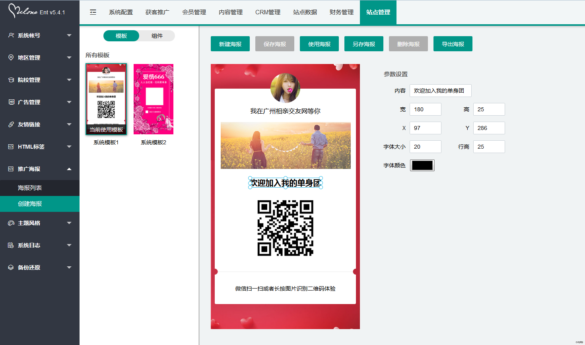
Task: Expand the 系统日志 menu arrow
Action: click(69, 245)
